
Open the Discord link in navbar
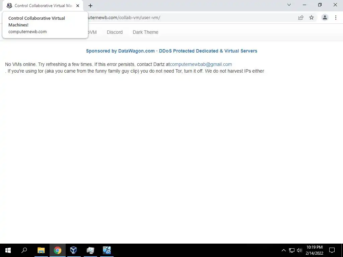pos(115,32)
